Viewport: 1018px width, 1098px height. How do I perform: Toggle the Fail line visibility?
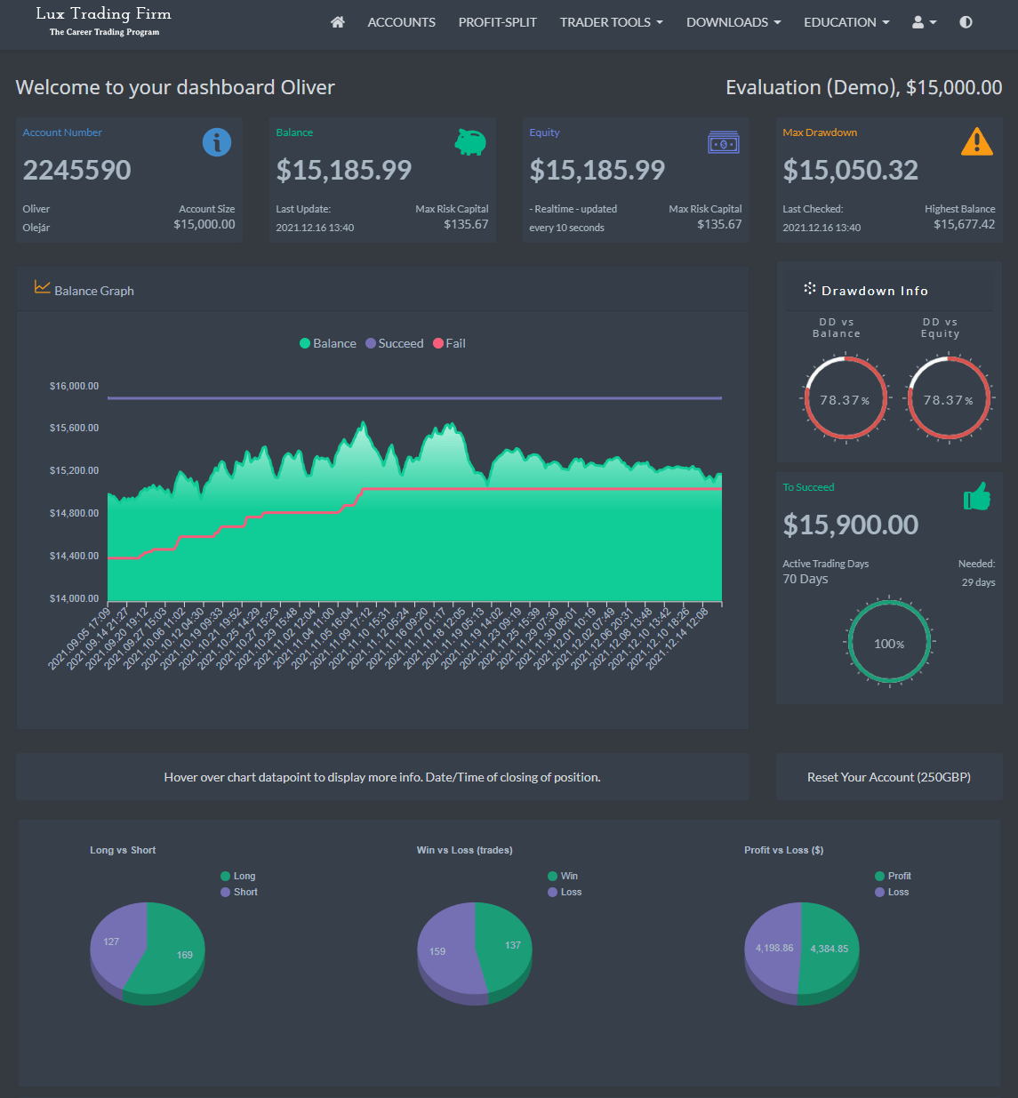coord(449,343)
